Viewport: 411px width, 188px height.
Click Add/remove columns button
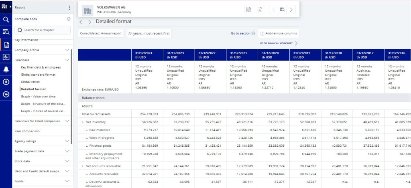click(x=279, y=34)
